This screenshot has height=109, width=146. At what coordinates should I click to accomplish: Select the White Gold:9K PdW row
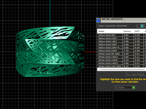[x=122, y=54]
